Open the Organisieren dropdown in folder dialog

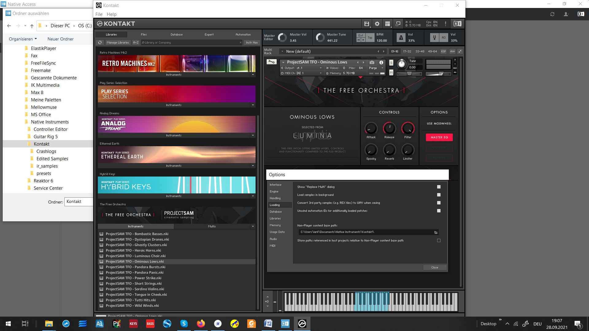(x=23, y=39)
